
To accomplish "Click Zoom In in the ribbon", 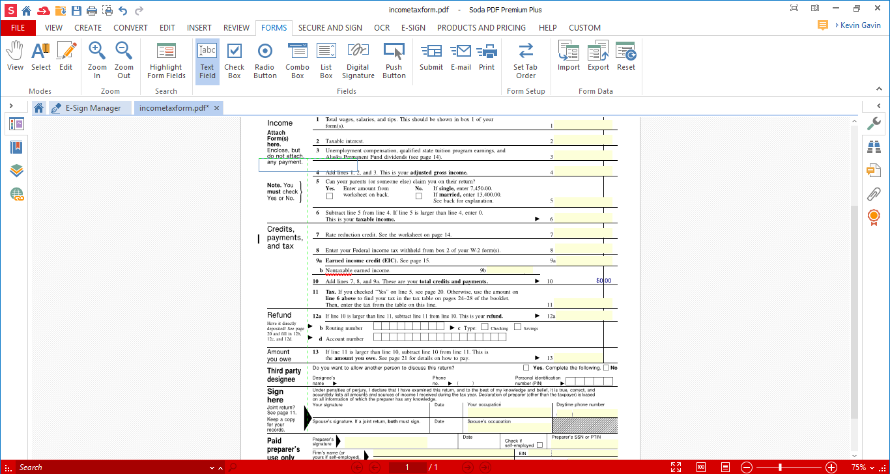I will (x=97, y=61).
